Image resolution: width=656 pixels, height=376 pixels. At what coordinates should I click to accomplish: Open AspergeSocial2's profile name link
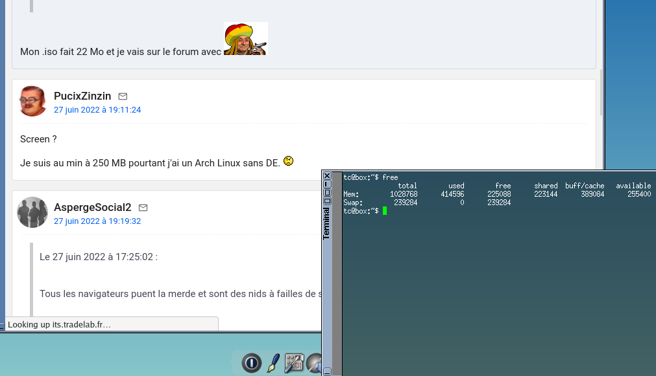tap(92, 207)
